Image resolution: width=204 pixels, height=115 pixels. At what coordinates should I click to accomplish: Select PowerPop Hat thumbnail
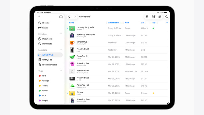point(72,86)
